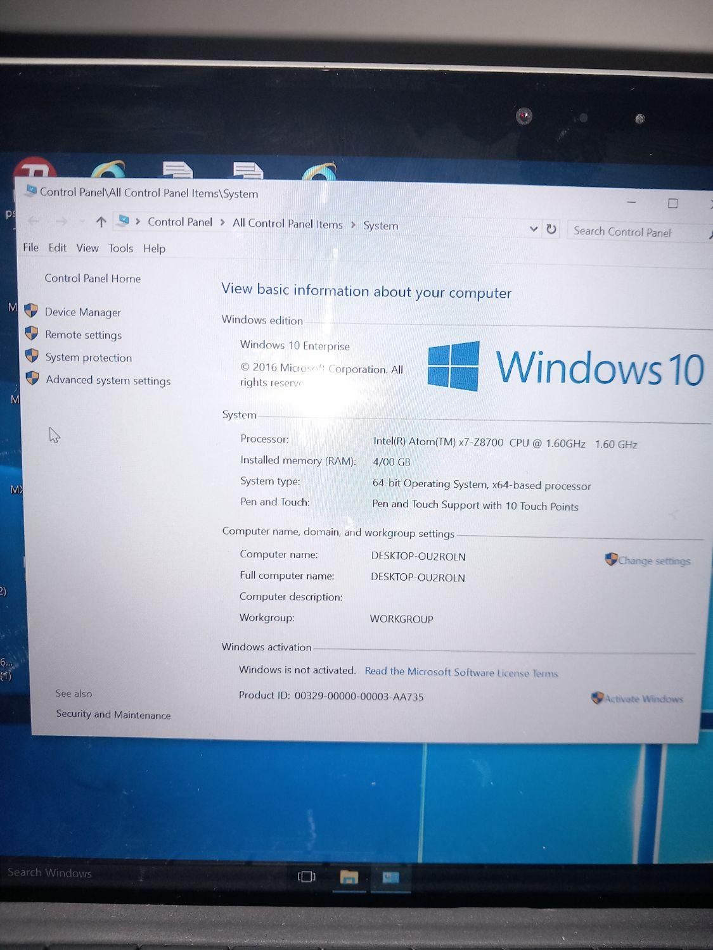Select the Windows 10 Enterprise text

tap(295, 345)
